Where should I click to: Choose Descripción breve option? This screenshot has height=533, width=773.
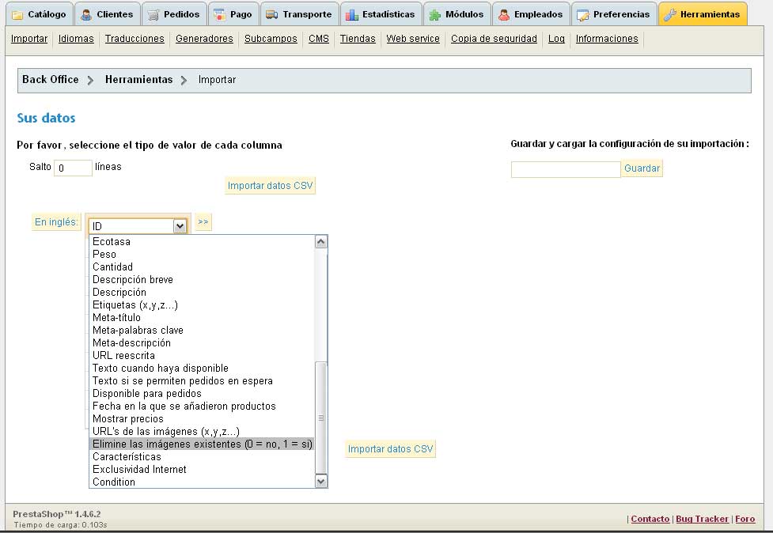point(202,279)
